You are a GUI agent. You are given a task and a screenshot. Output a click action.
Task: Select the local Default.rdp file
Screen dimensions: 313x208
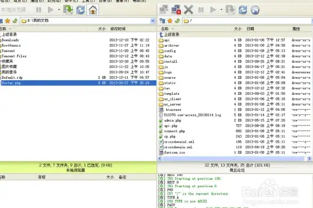tap(12, 78)
